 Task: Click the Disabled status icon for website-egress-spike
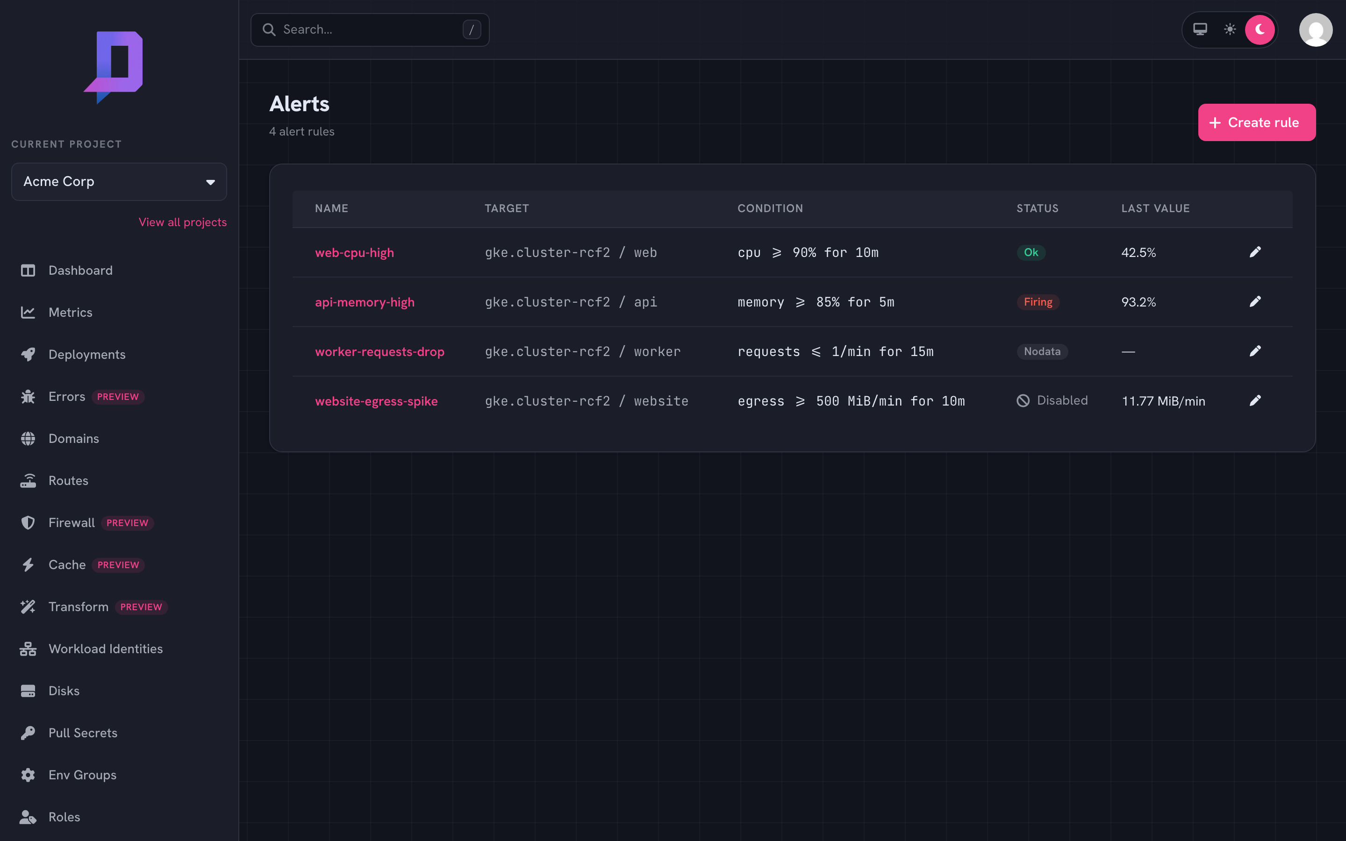click(x=1023, y=400)
